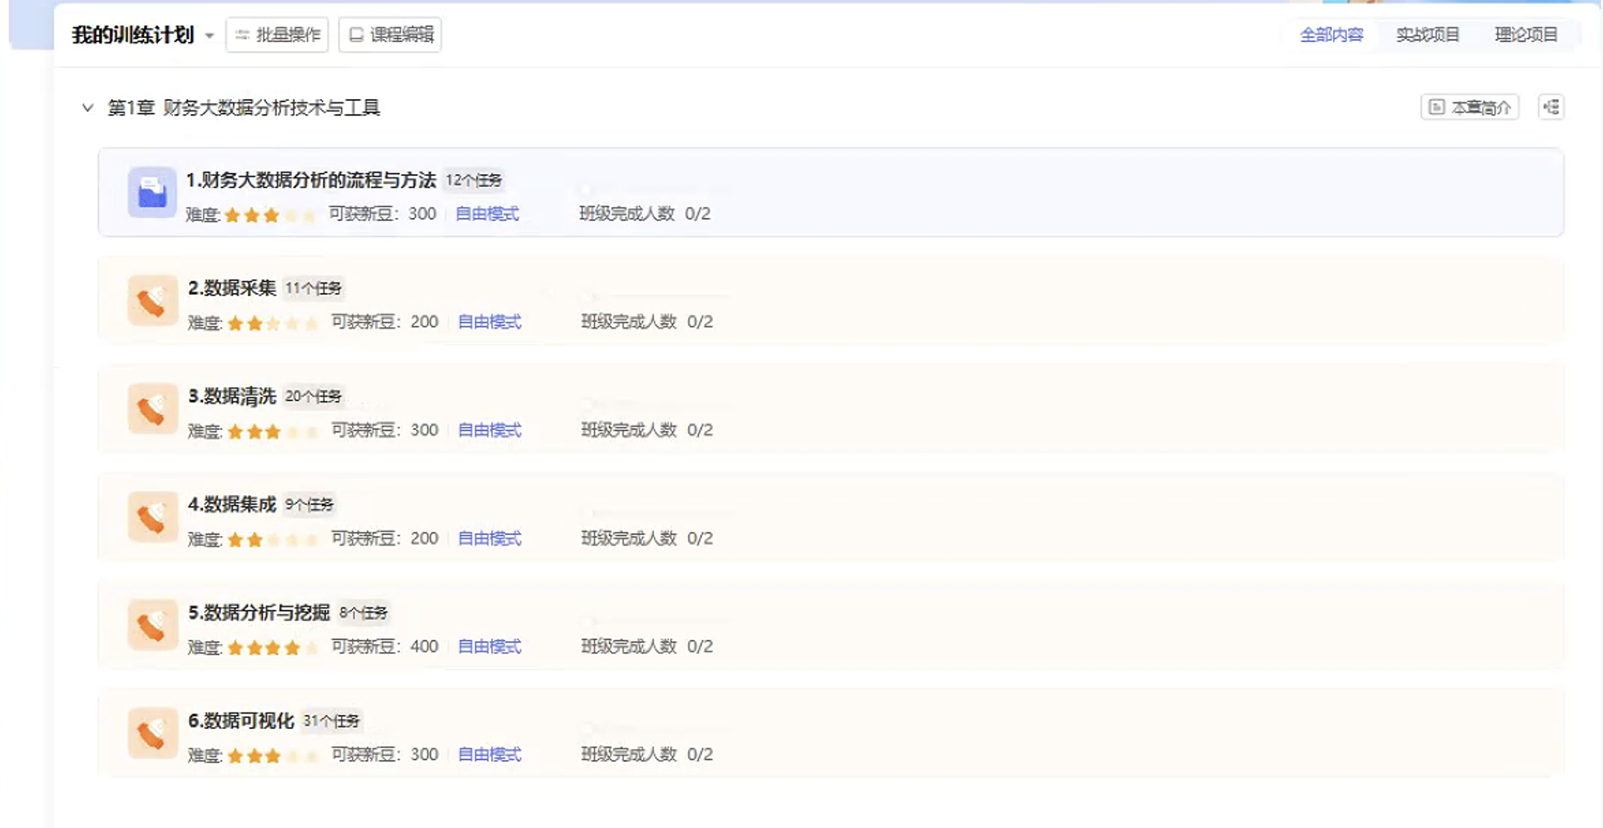Image resolution: width=1603 pixels, height=828 pixels.
Task: Click 批量操作 batch operation button
Action: [277, 35]
